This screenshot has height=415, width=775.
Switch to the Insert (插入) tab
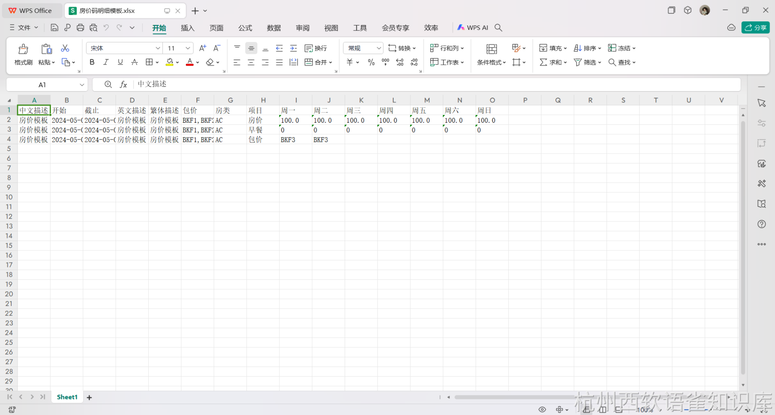188,28
